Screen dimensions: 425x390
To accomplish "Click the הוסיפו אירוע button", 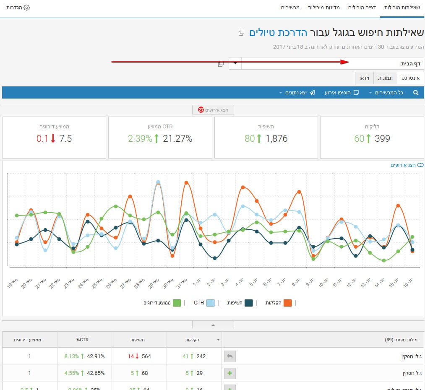I will 342,93.
